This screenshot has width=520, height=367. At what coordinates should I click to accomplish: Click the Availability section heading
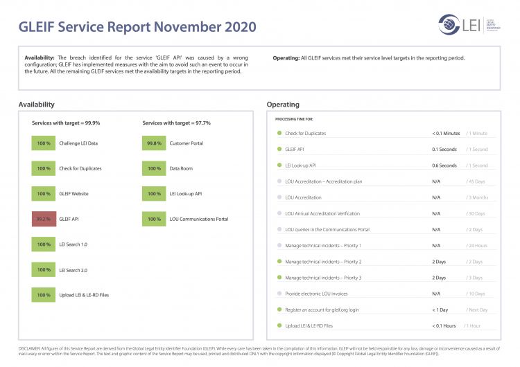pos(36,105)
